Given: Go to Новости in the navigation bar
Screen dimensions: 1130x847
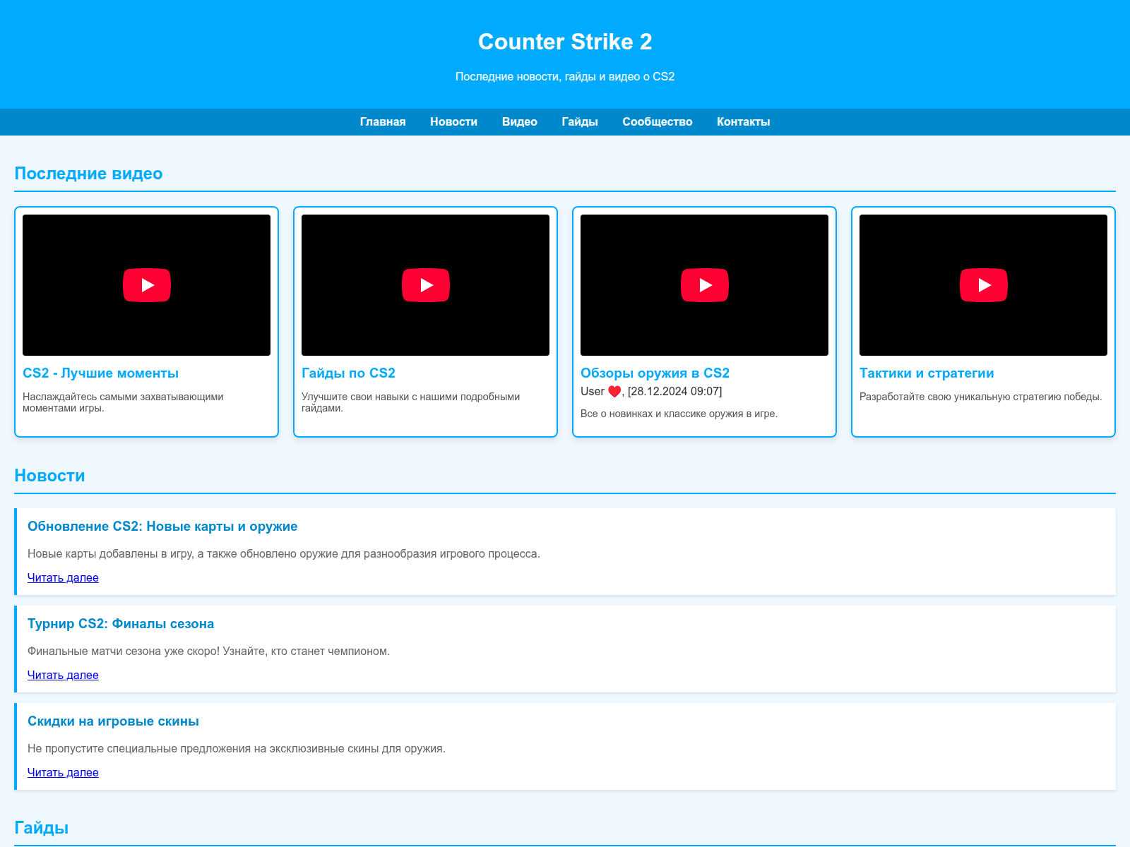Looking at the screenshot, I should point(453,122).
